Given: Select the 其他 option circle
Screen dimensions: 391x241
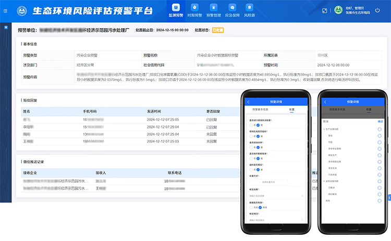Looking at the screenshot, I should point(380,201).
